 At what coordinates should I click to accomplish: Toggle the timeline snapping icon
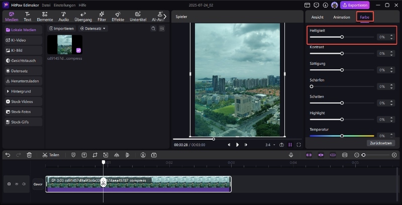321,155
